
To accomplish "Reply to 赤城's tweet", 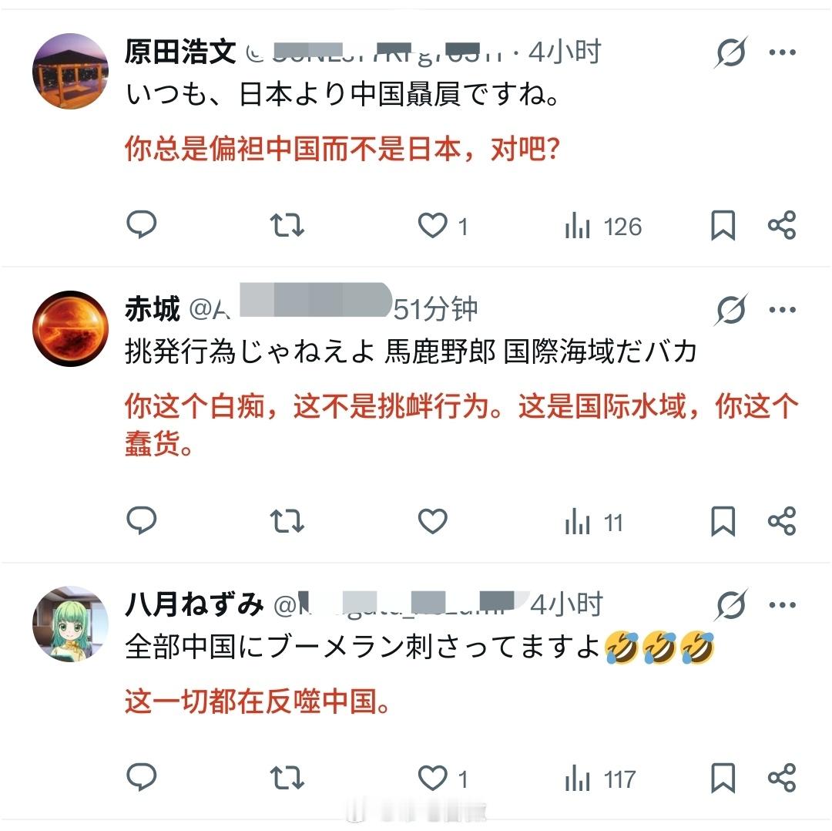I will (x=142, y=520).
